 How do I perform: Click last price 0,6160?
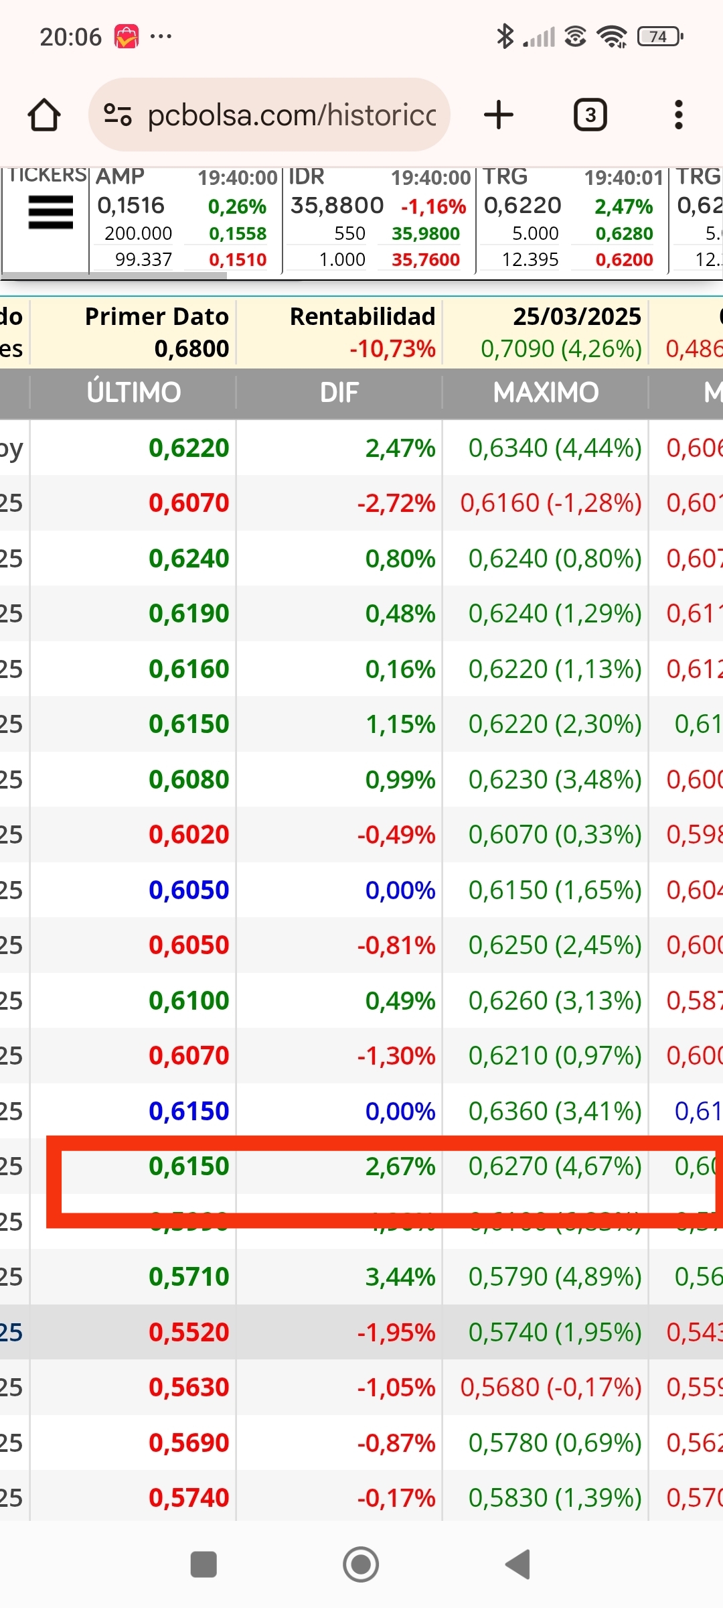click(x=189, y=669)
